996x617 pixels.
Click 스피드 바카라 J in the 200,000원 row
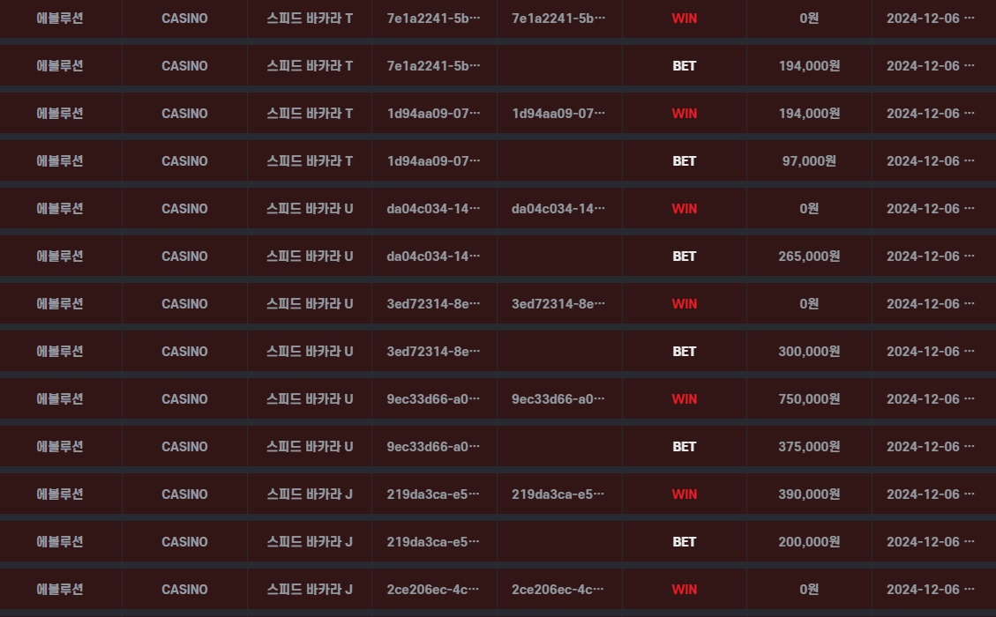coord(310,542)
